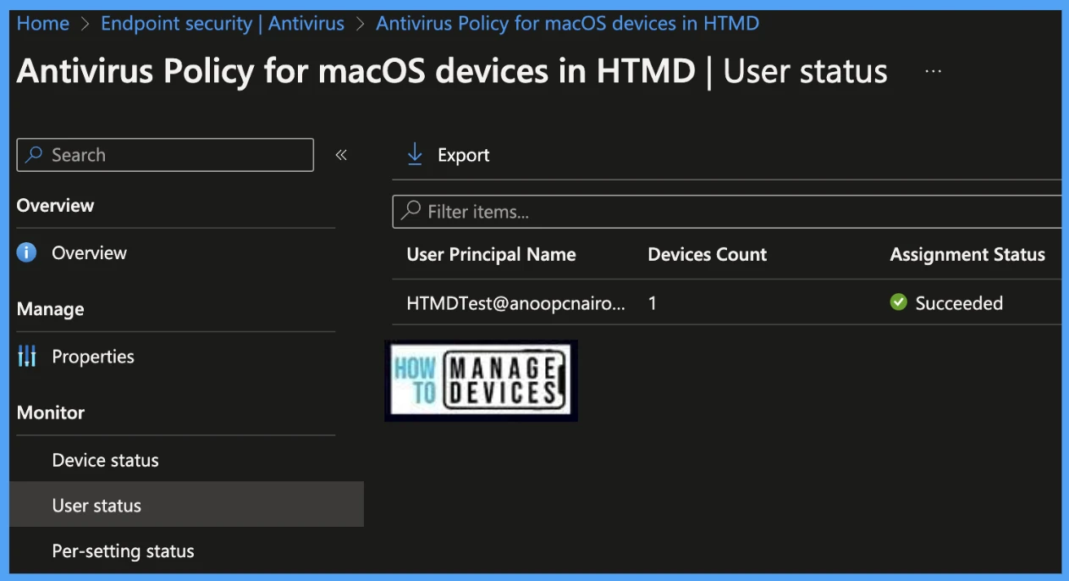Viewport: 1069px width, 581px height.
Task: Sort by the Assignment Status column
Action: [967, 254]
